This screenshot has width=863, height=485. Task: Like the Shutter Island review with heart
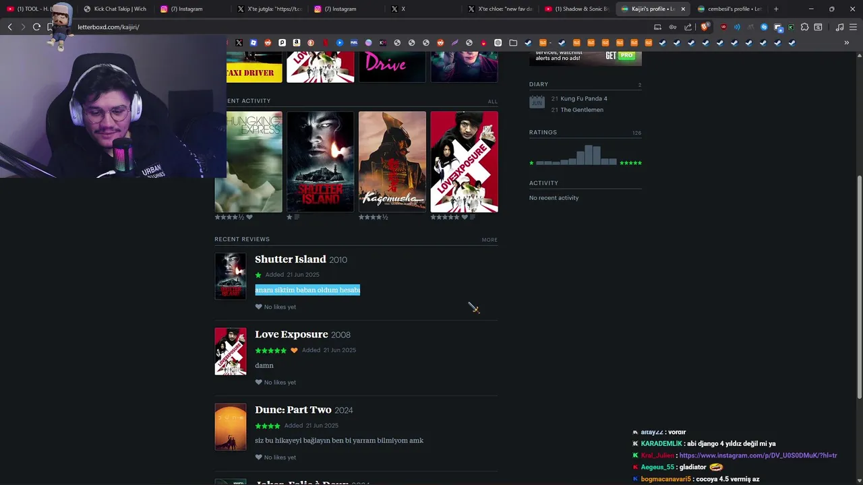click(258, 306)
